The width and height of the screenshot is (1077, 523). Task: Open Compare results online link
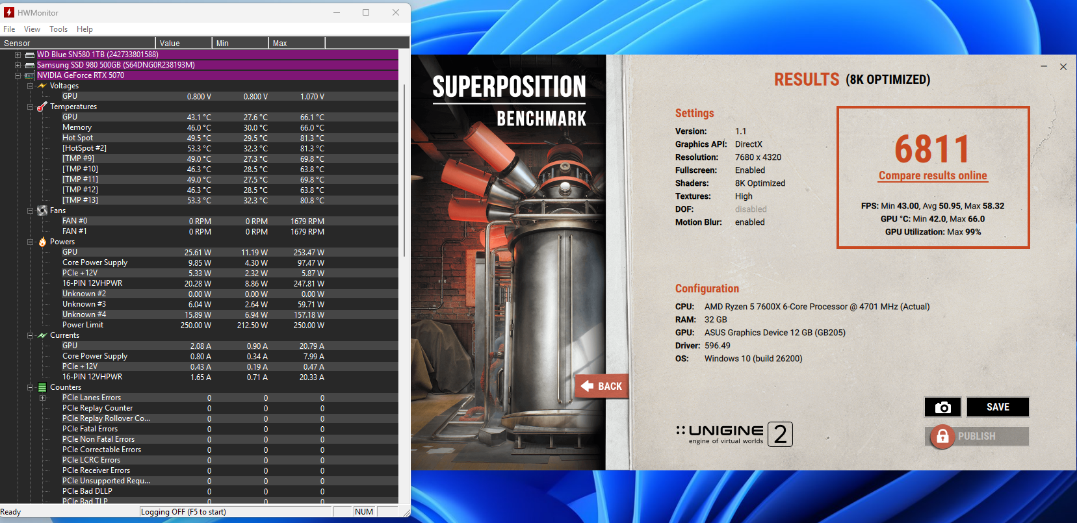click(x=933, y=175)
